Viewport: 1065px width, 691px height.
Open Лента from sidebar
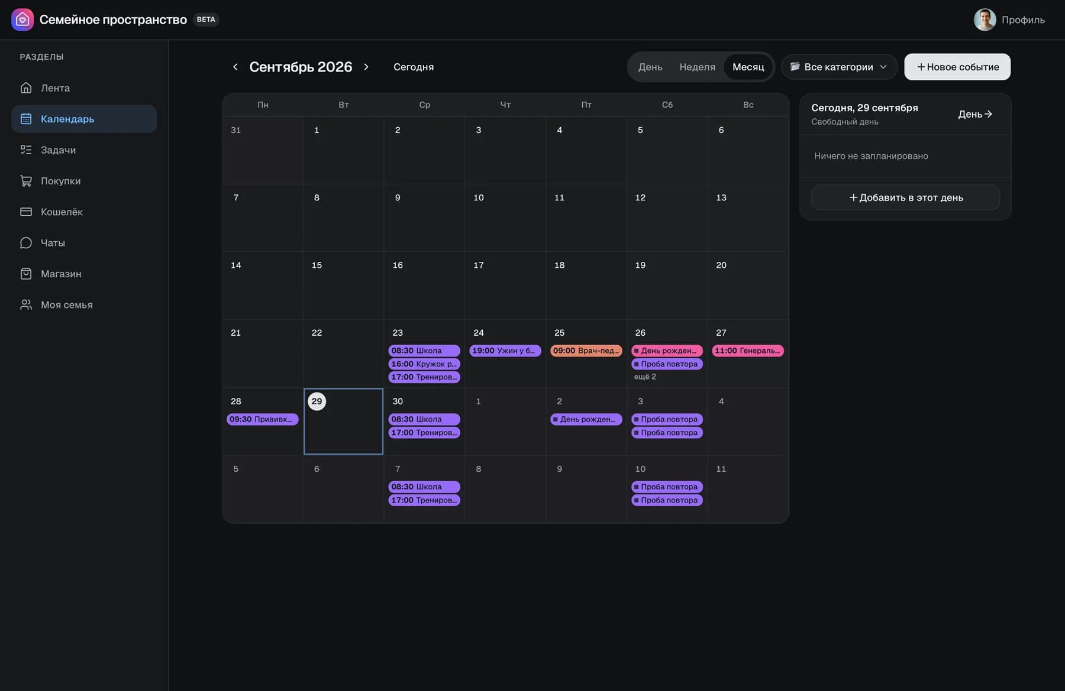(84, 88)
